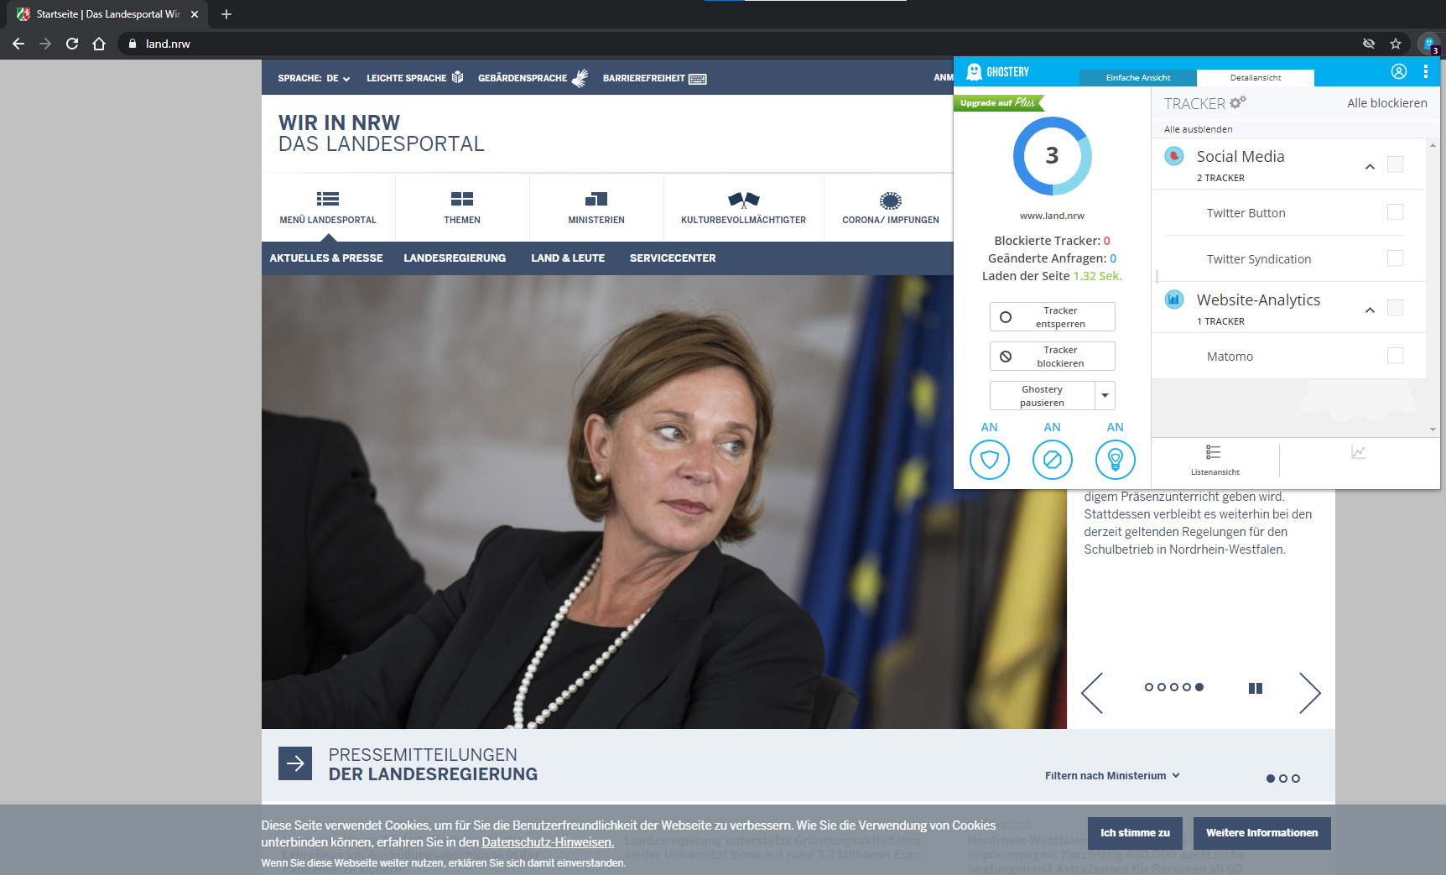Switch to Einfache Ansicht tab
The width and height of the screenshot is (1446, 875).
[1137, 78]
